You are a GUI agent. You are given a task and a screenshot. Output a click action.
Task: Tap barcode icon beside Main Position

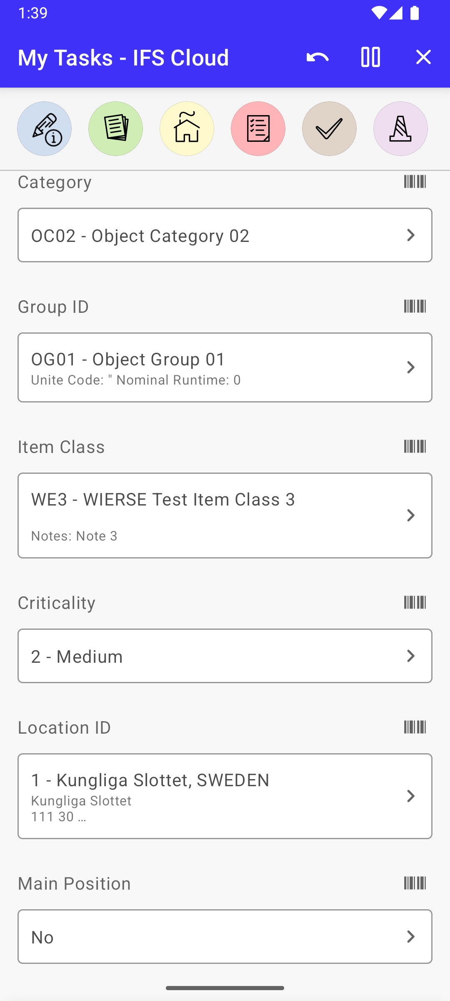tap(415, 883)
